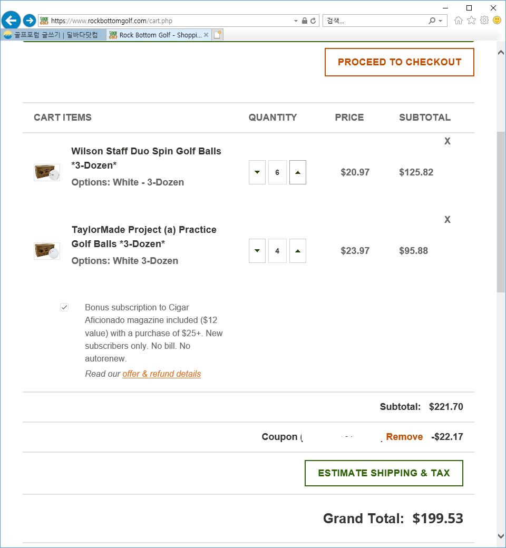
Task: Refresh the page with the reload icon
Action: 313,21
